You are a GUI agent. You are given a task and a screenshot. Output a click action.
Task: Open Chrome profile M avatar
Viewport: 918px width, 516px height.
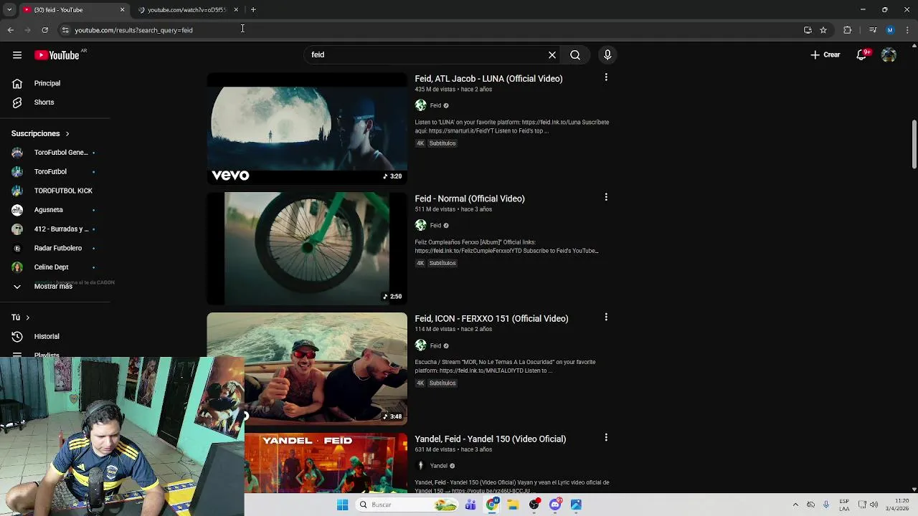890,30
